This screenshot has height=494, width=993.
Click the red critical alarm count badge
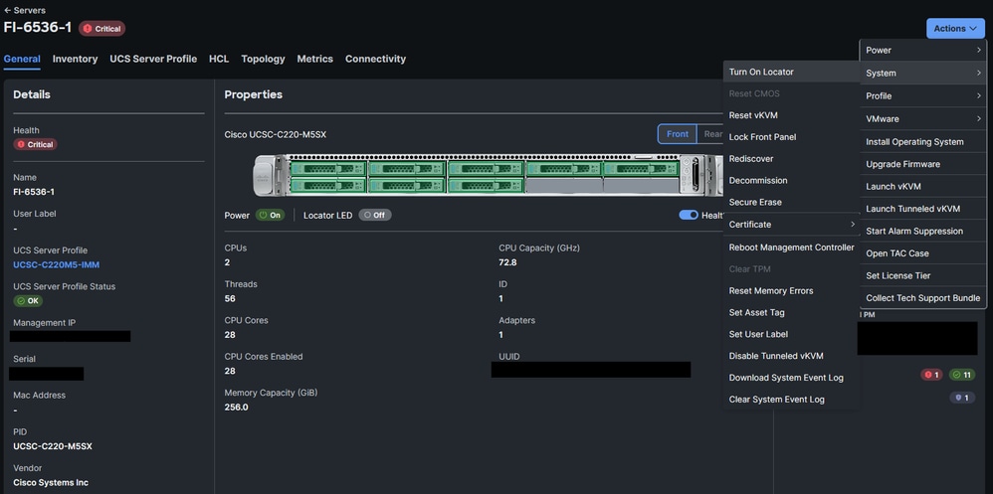coord(931,375)
